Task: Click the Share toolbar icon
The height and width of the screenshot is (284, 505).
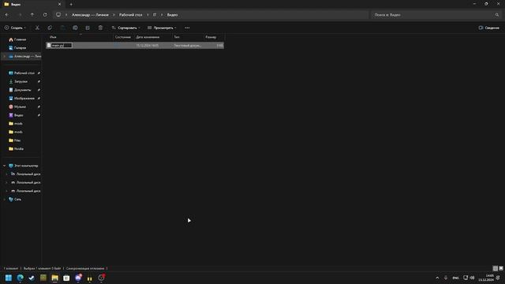Action: [x=88, y=28]
